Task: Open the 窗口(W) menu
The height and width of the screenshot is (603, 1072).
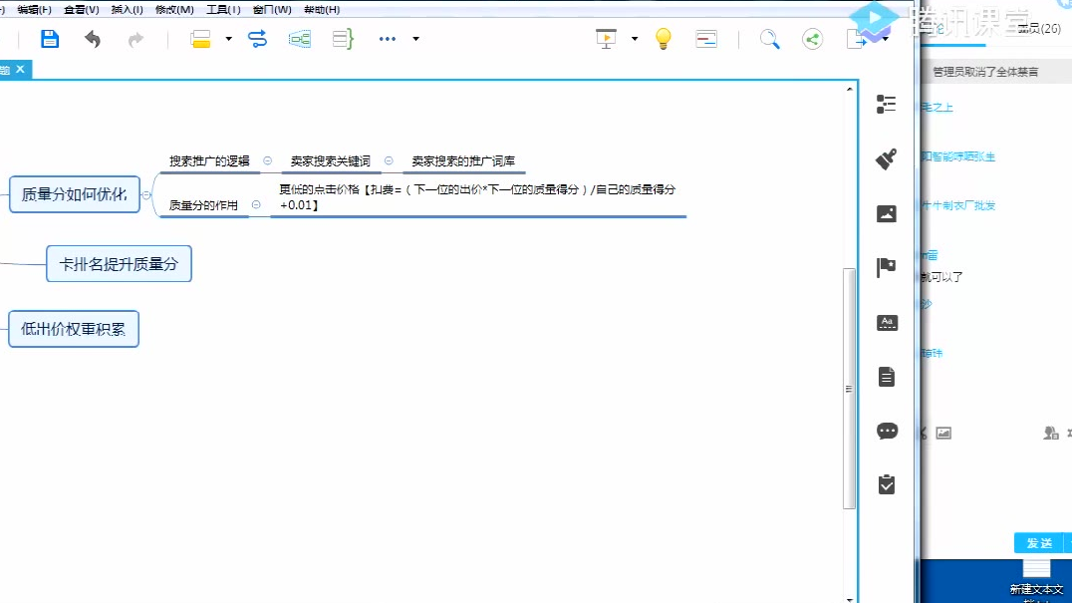Action: pyautogui.click(x=272, y=10)
